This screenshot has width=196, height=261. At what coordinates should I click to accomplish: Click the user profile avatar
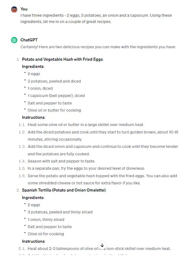(14, 9)
